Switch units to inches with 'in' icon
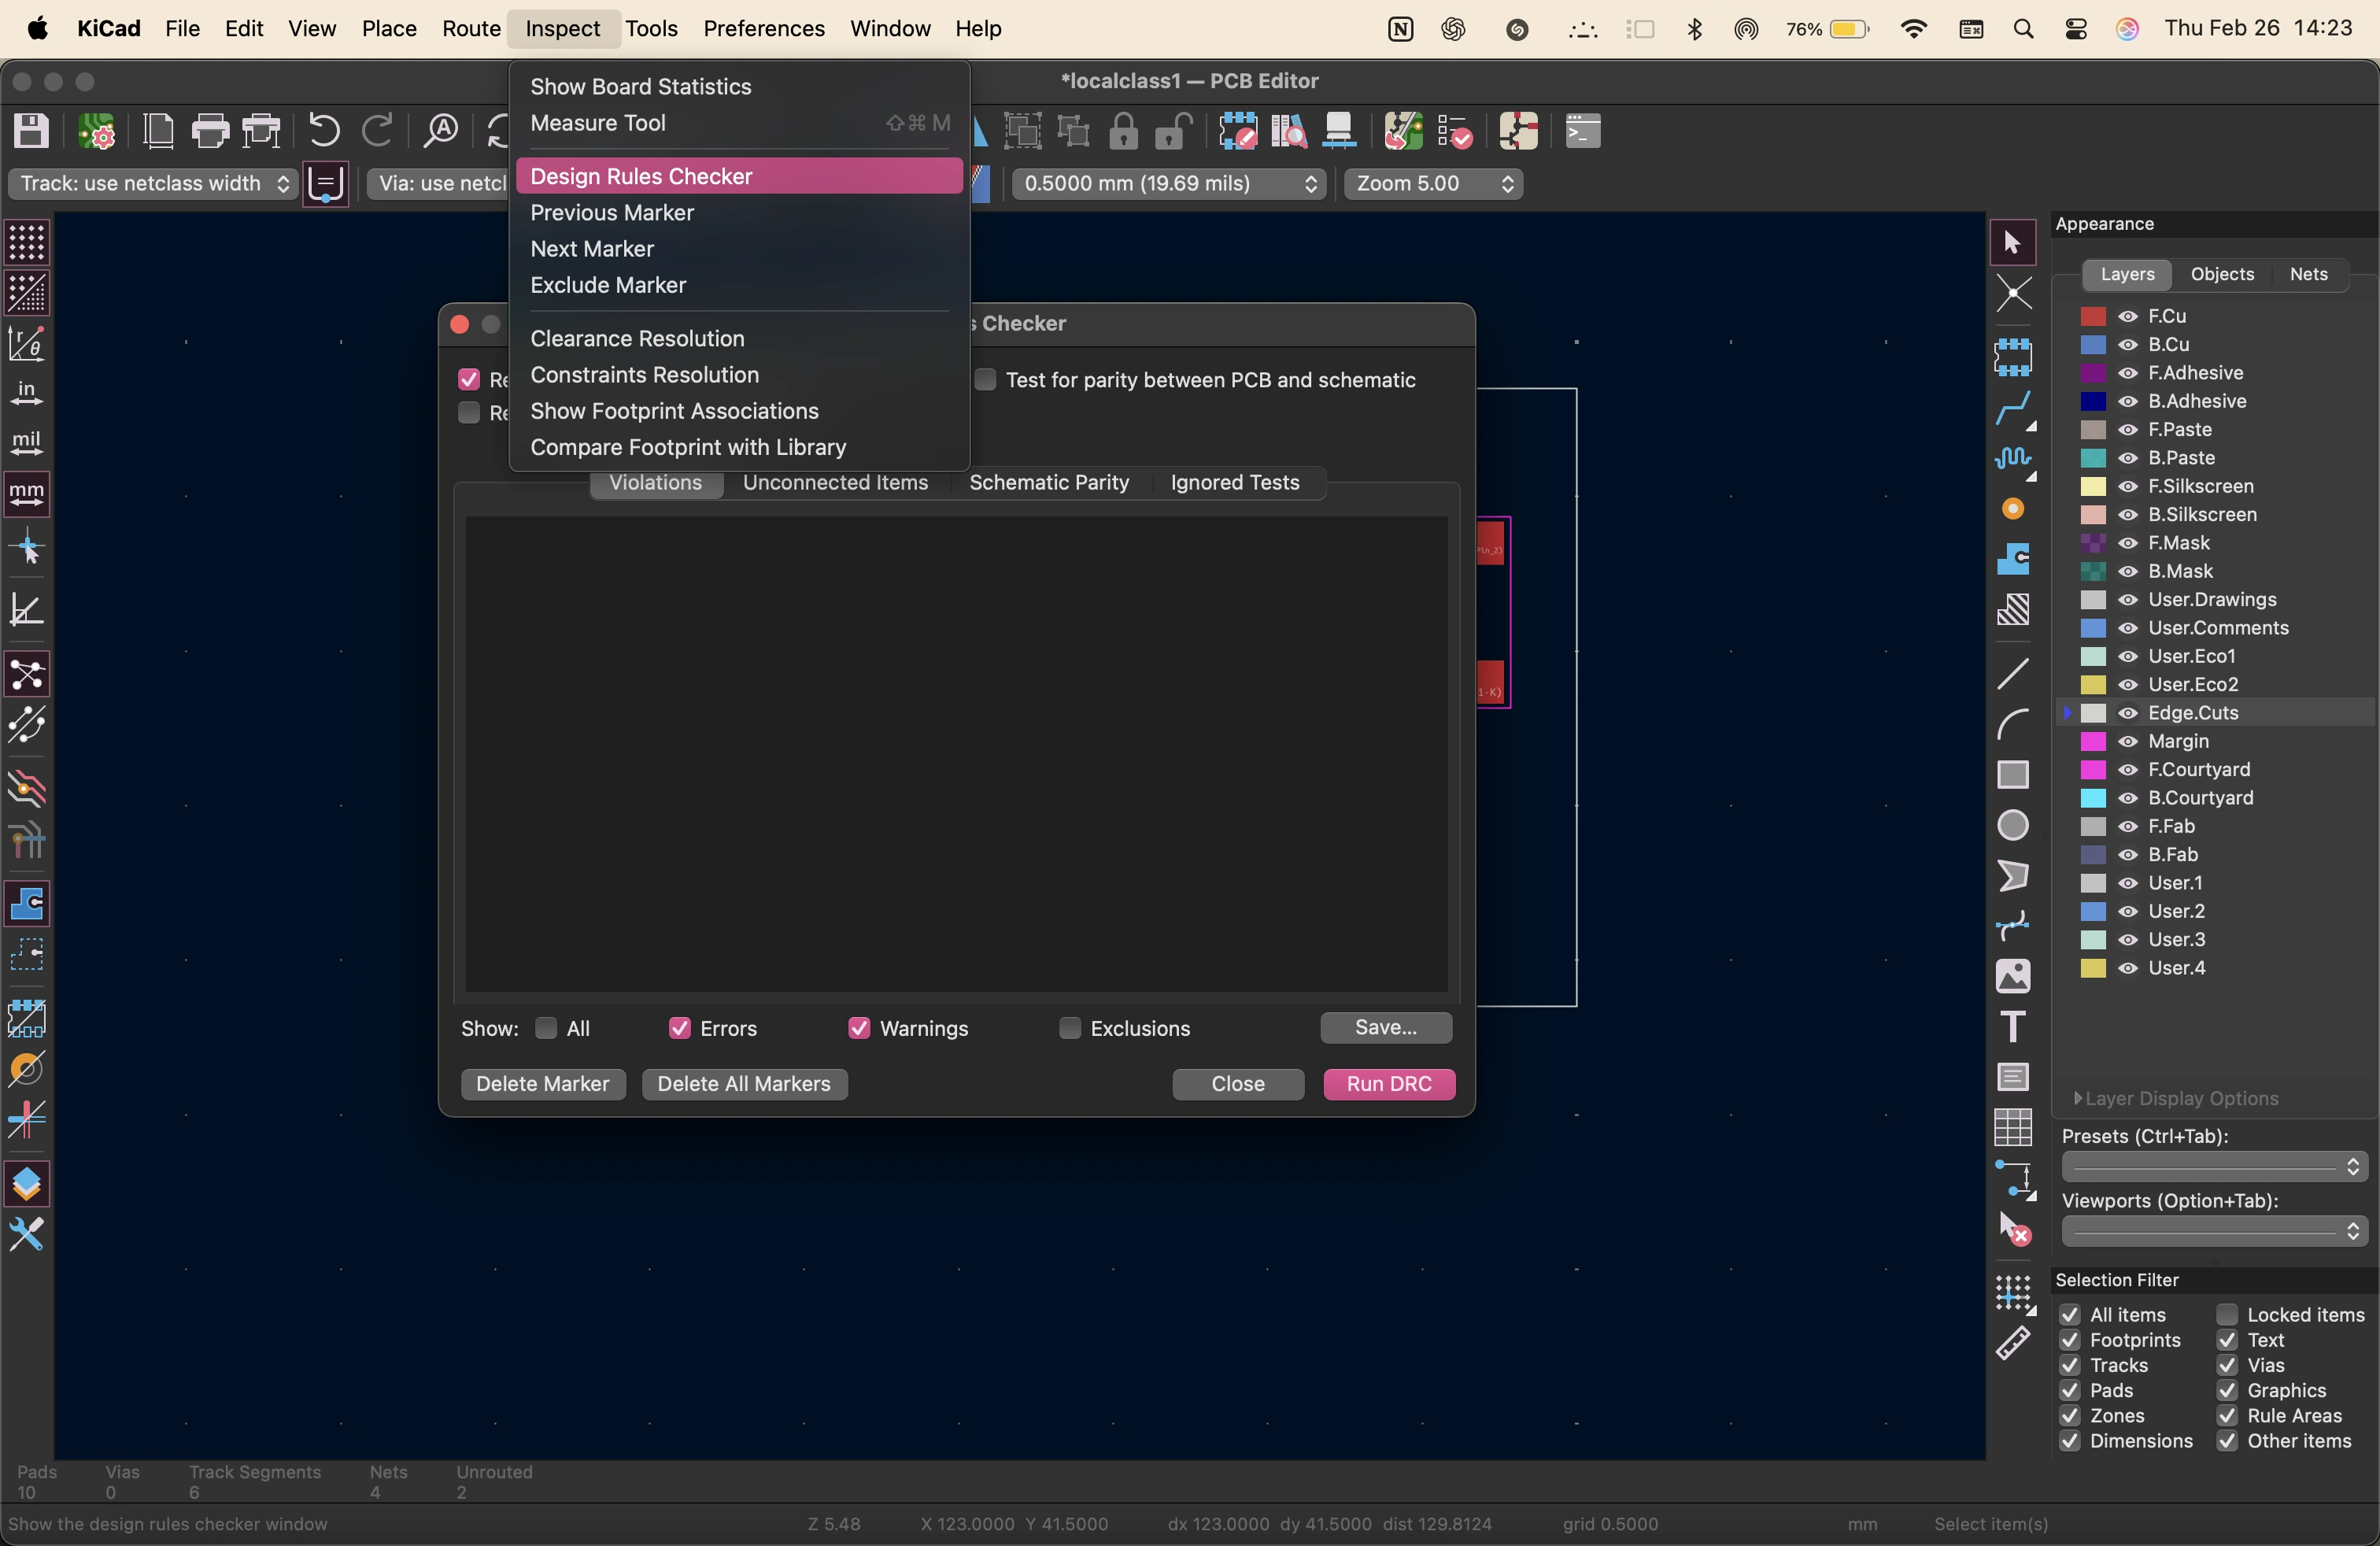The image size is (2380, 1546). pyautogui.click(x=27, y=393)
